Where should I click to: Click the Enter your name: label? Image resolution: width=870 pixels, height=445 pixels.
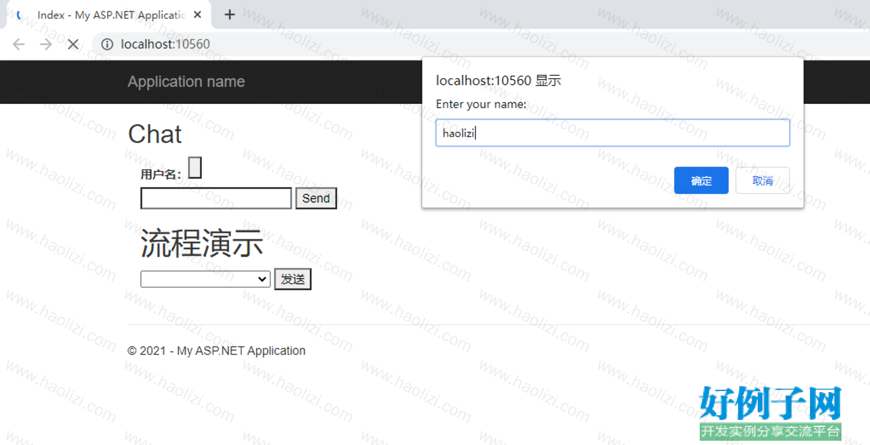tap(481, 104)
